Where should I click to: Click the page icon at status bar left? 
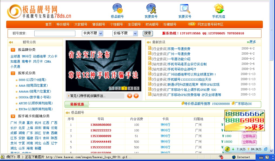(x=2, y=157)
